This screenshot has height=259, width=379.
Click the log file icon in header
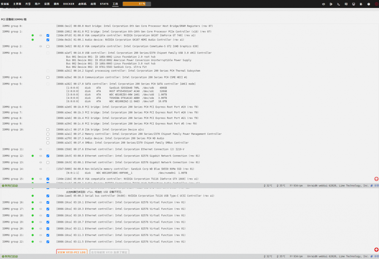361,4
